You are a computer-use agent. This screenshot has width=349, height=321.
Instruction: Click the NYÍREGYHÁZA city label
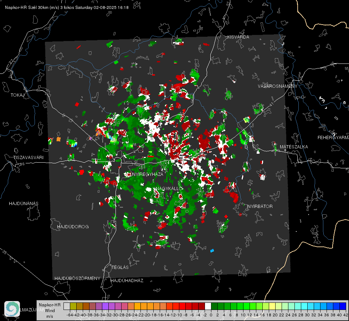coord(148,174)
